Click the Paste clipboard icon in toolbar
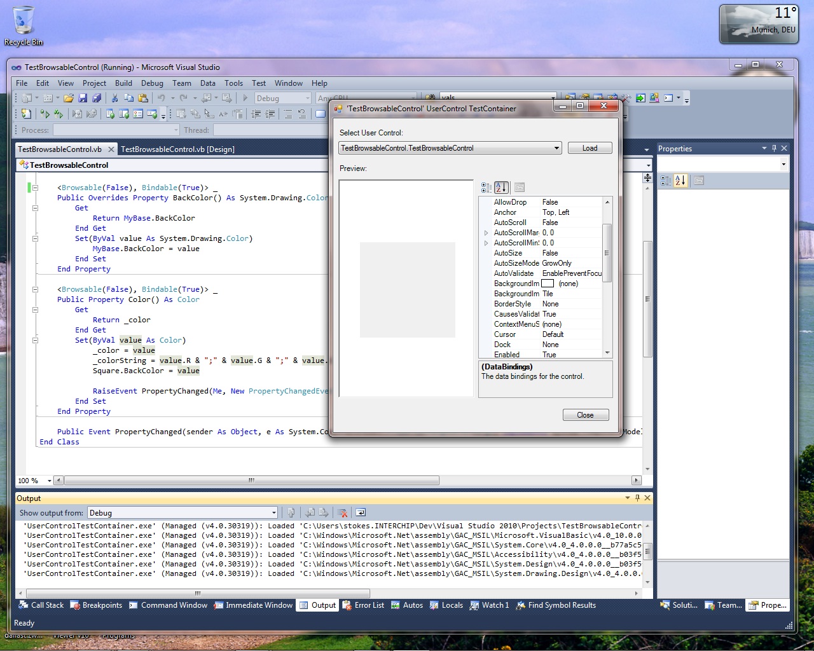The width and height of the screenshot is (814, 651). click(143, 98)
